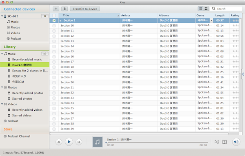Sort by Rating column header
The image size is (245, 156).
coord(234,16)
